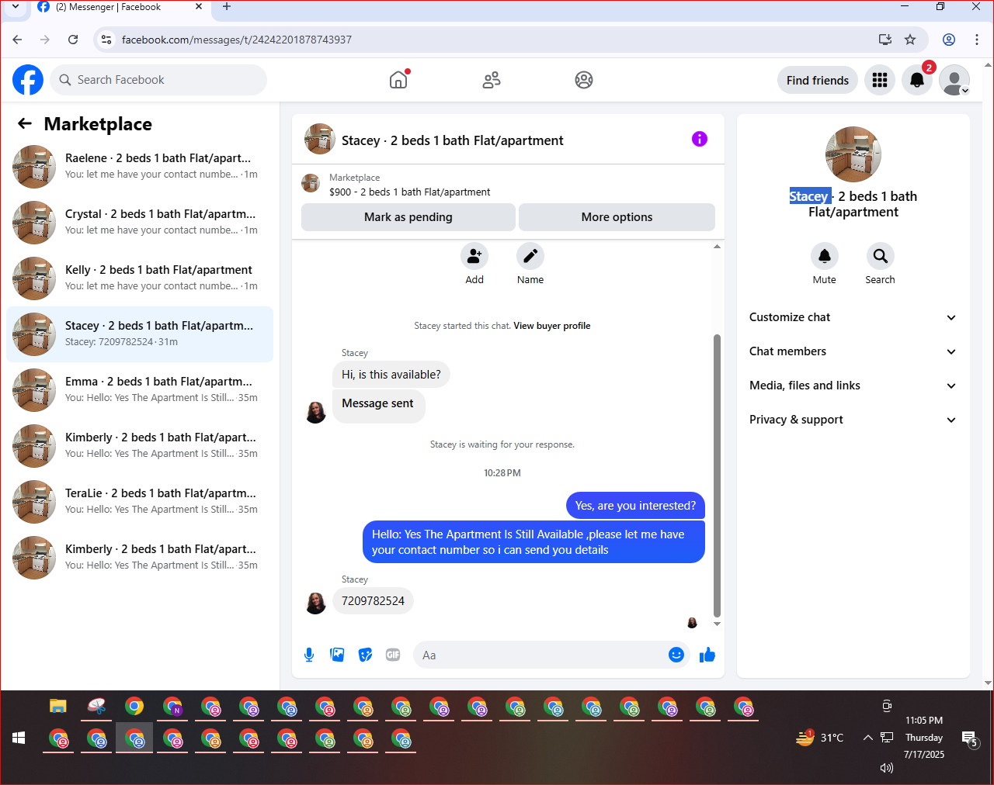Screen dimensions: 994x785
Task: Close the Messenger | Facebook tab
Action: tap(199, 7)
